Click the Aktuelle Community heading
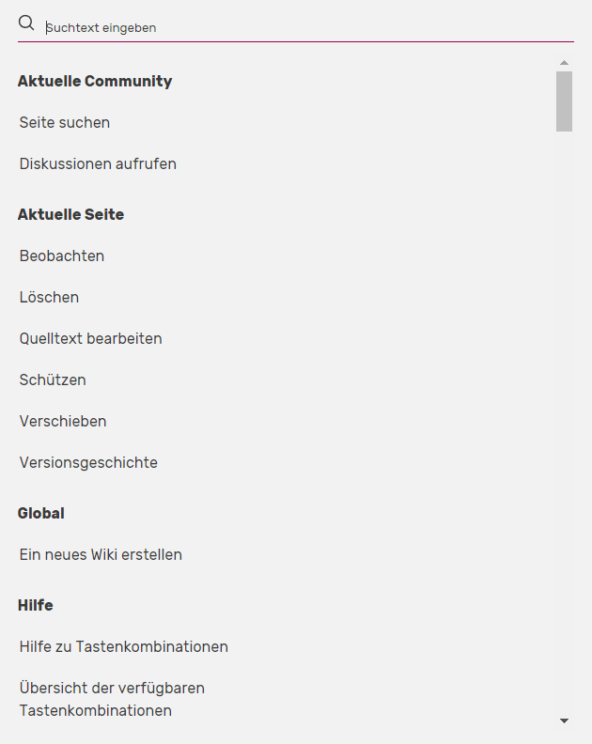Screen dimensions: 592x744 [95, 81]
